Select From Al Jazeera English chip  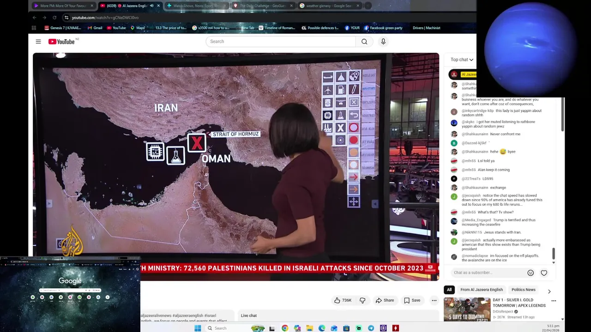(x=481, y=290)
